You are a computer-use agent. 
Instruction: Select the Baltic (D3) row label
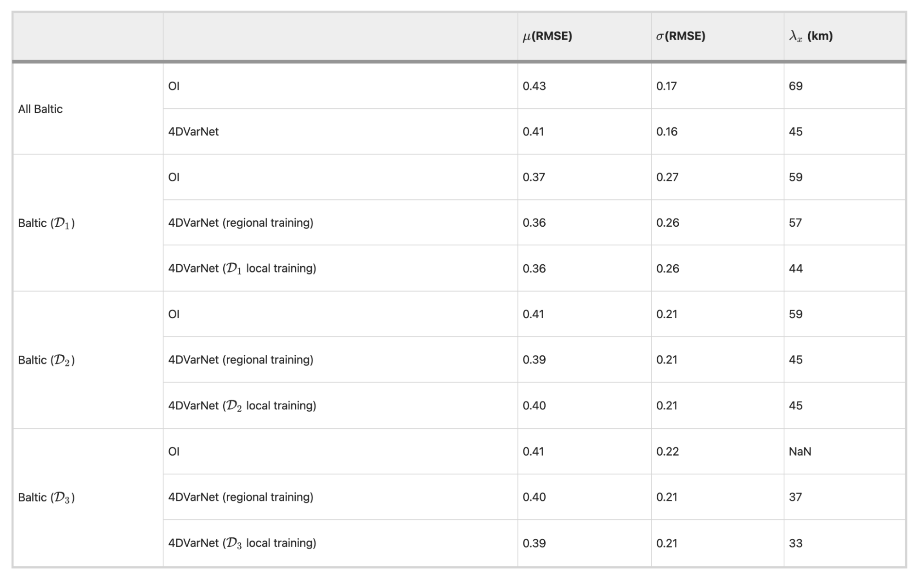point(46,497)
